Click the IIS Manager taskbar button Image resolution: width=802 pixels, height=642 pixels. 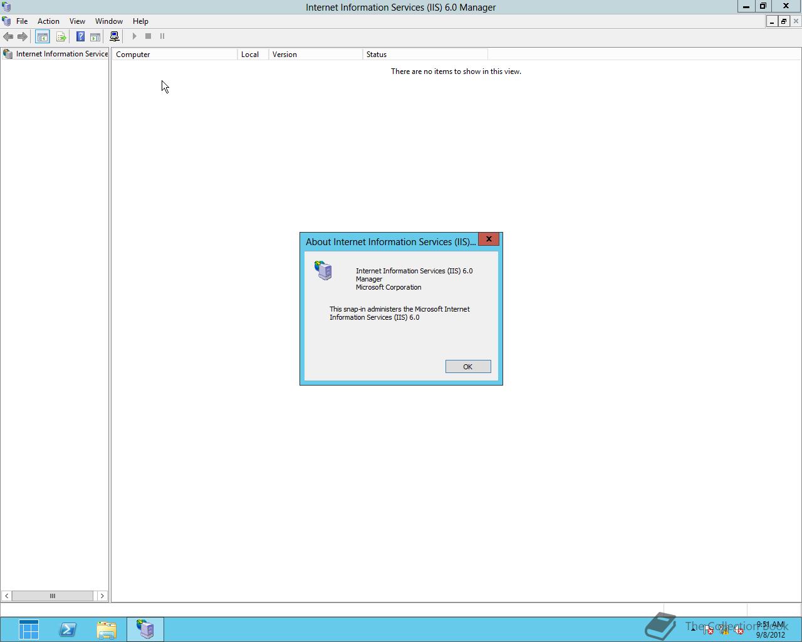pyautogui.click(x=145, y=629)
